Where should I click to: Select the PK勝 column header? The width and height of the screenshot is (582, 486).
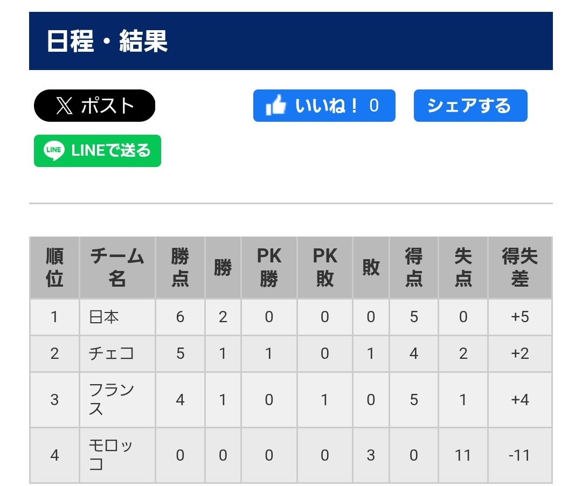click(269, 267)
